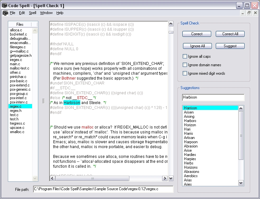Open the Help menu
This screenshot has height=199, width=260.
[x=60, y=13]
